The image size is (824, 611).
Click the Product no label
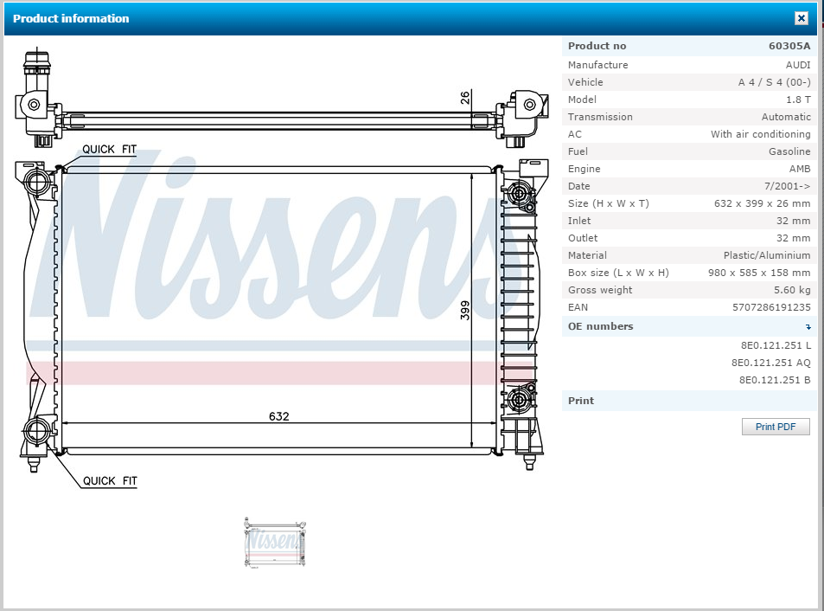point(597,46)
